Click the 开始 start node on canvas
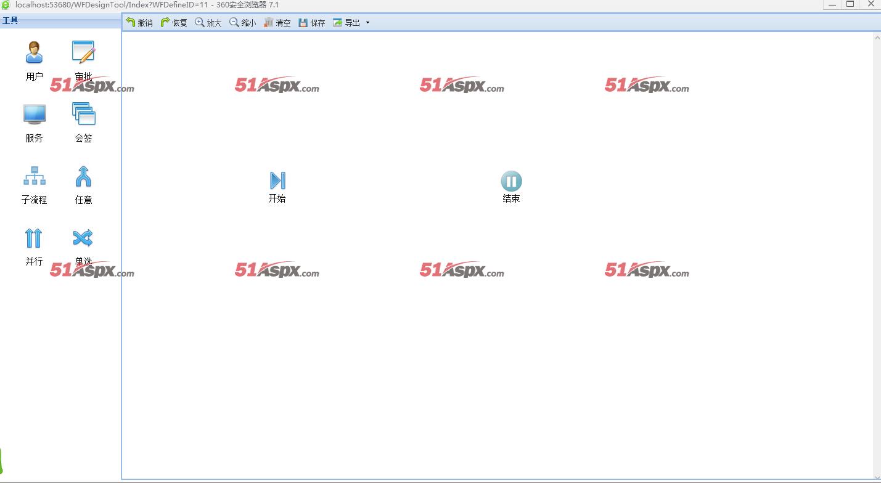Screen dimensions: 881x483 pos(277,187)
